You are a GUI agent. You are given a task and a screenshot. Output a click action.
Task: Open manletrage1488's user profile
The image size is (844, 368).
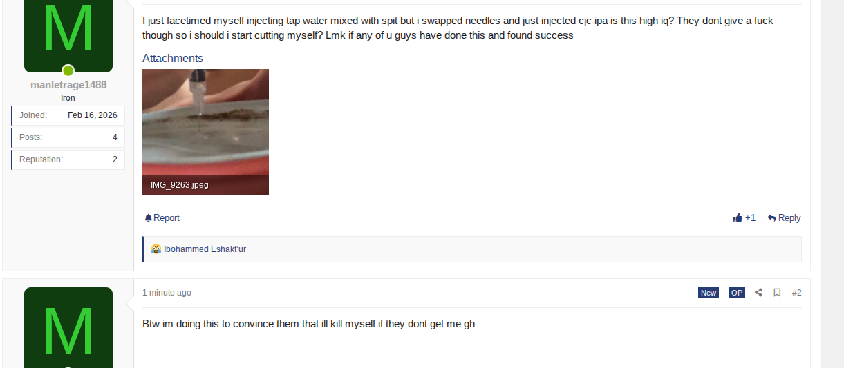tap(68, 85)
